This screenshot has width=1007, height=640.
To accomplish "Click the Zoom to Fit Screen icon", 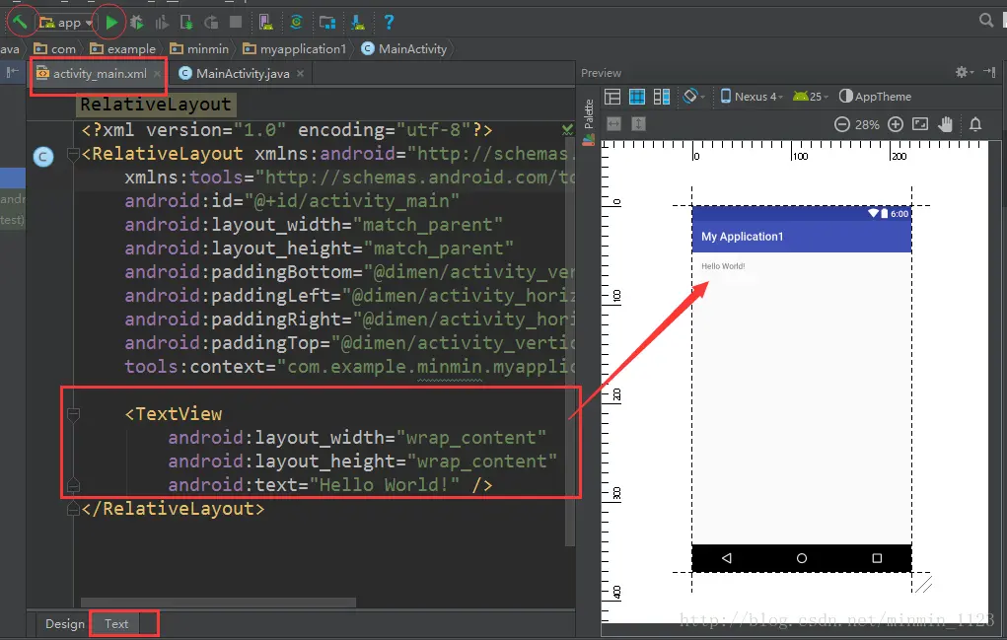I will 920,124.
